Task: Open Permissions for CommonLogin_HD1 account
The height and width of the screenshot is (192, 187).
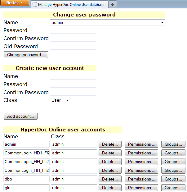Action: [x=141, y=153]
